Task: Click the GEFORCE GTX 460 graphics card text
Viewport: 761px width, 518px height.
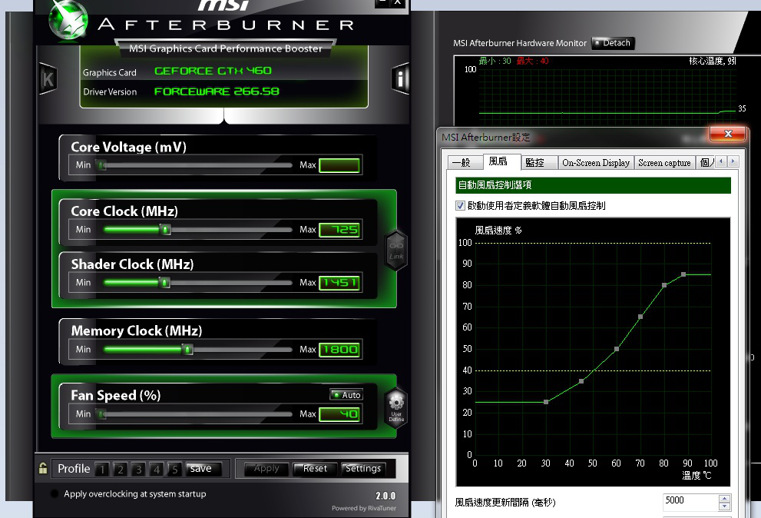Action: click(213, 71)
